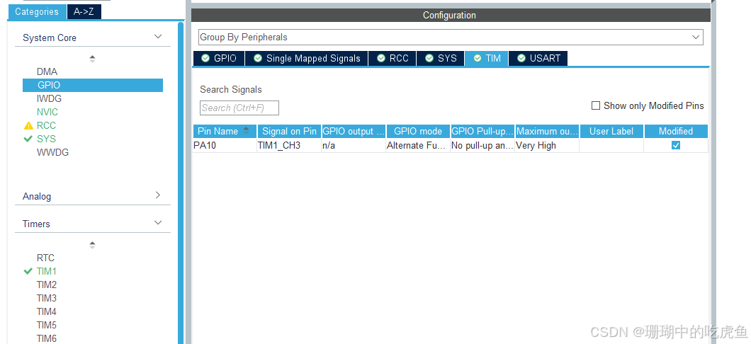Sort by the User Label column
751x344 pixels.
[611, 131]
